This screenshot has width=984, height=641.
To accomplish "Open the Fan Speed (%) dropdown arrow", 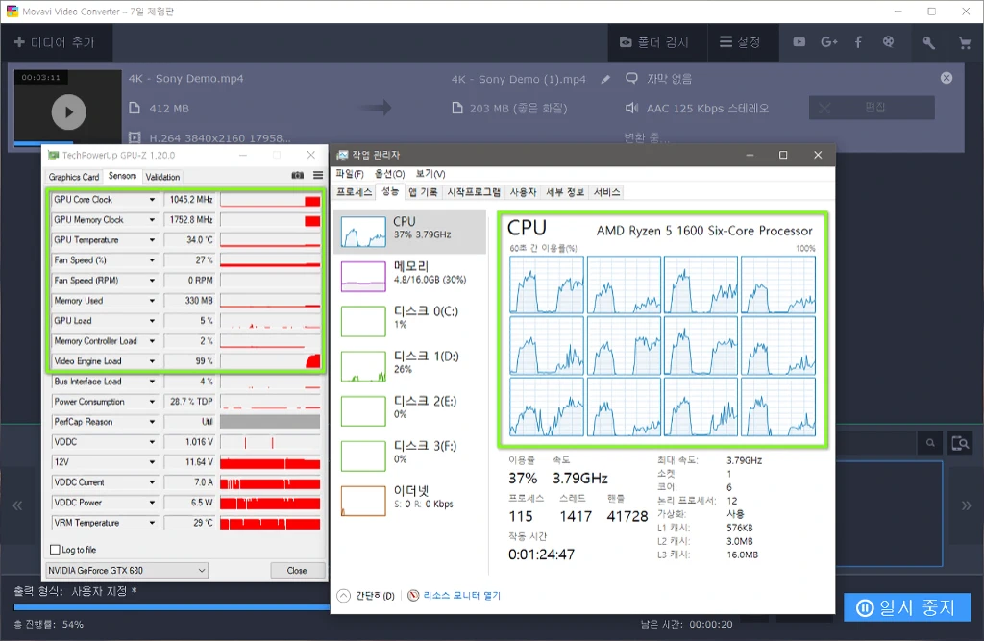I will pyautogui.click(x=152, y=259).
